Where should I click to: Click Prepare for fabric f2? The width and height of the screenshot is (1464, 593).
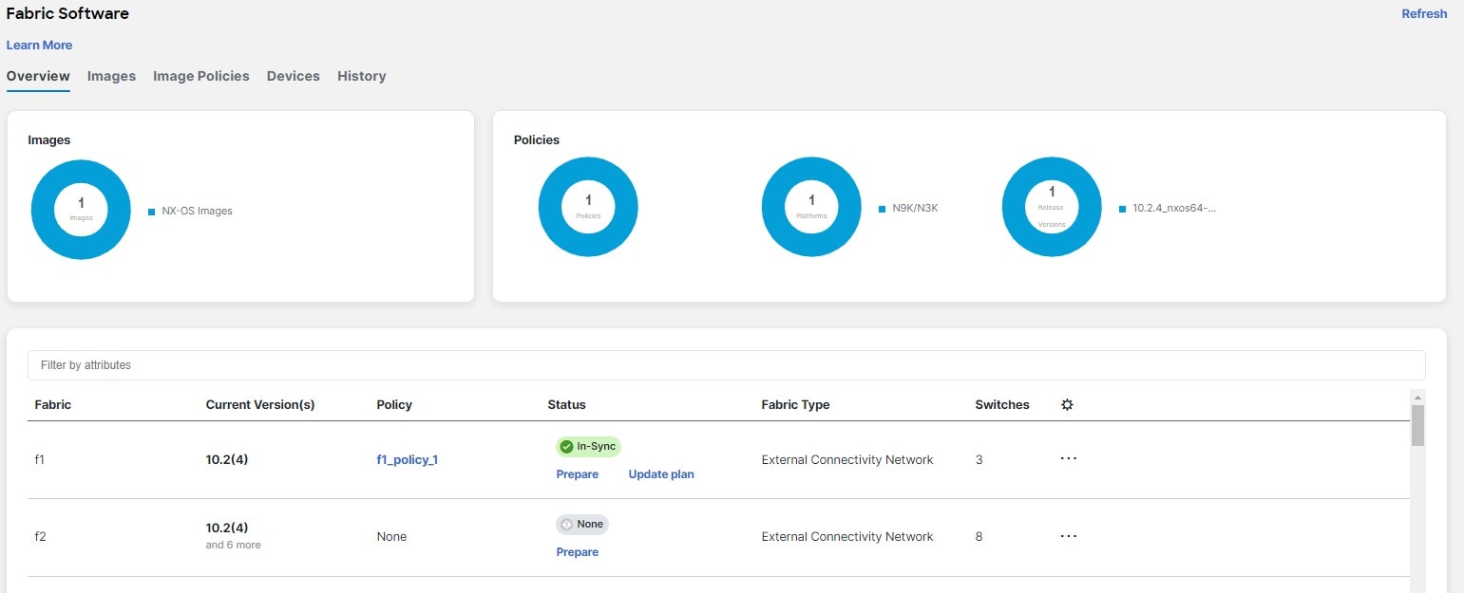tap(578, 552)
